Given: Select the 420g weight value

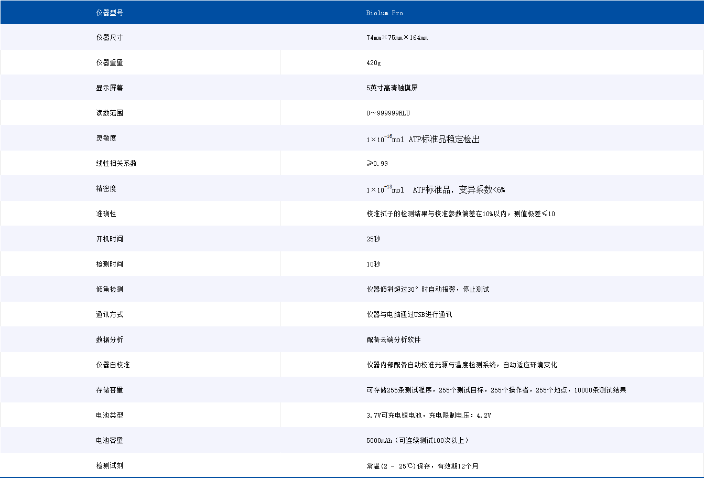Looking at the screenshot, I should [373, 62].
